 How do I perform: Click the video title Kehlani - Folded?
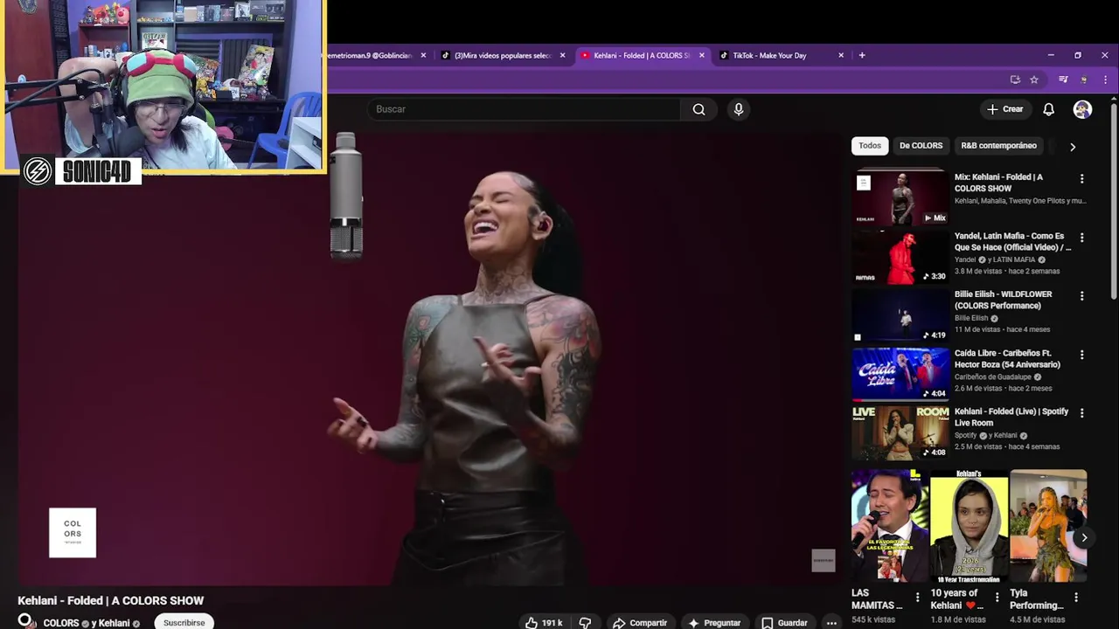[x=111, y=600]
